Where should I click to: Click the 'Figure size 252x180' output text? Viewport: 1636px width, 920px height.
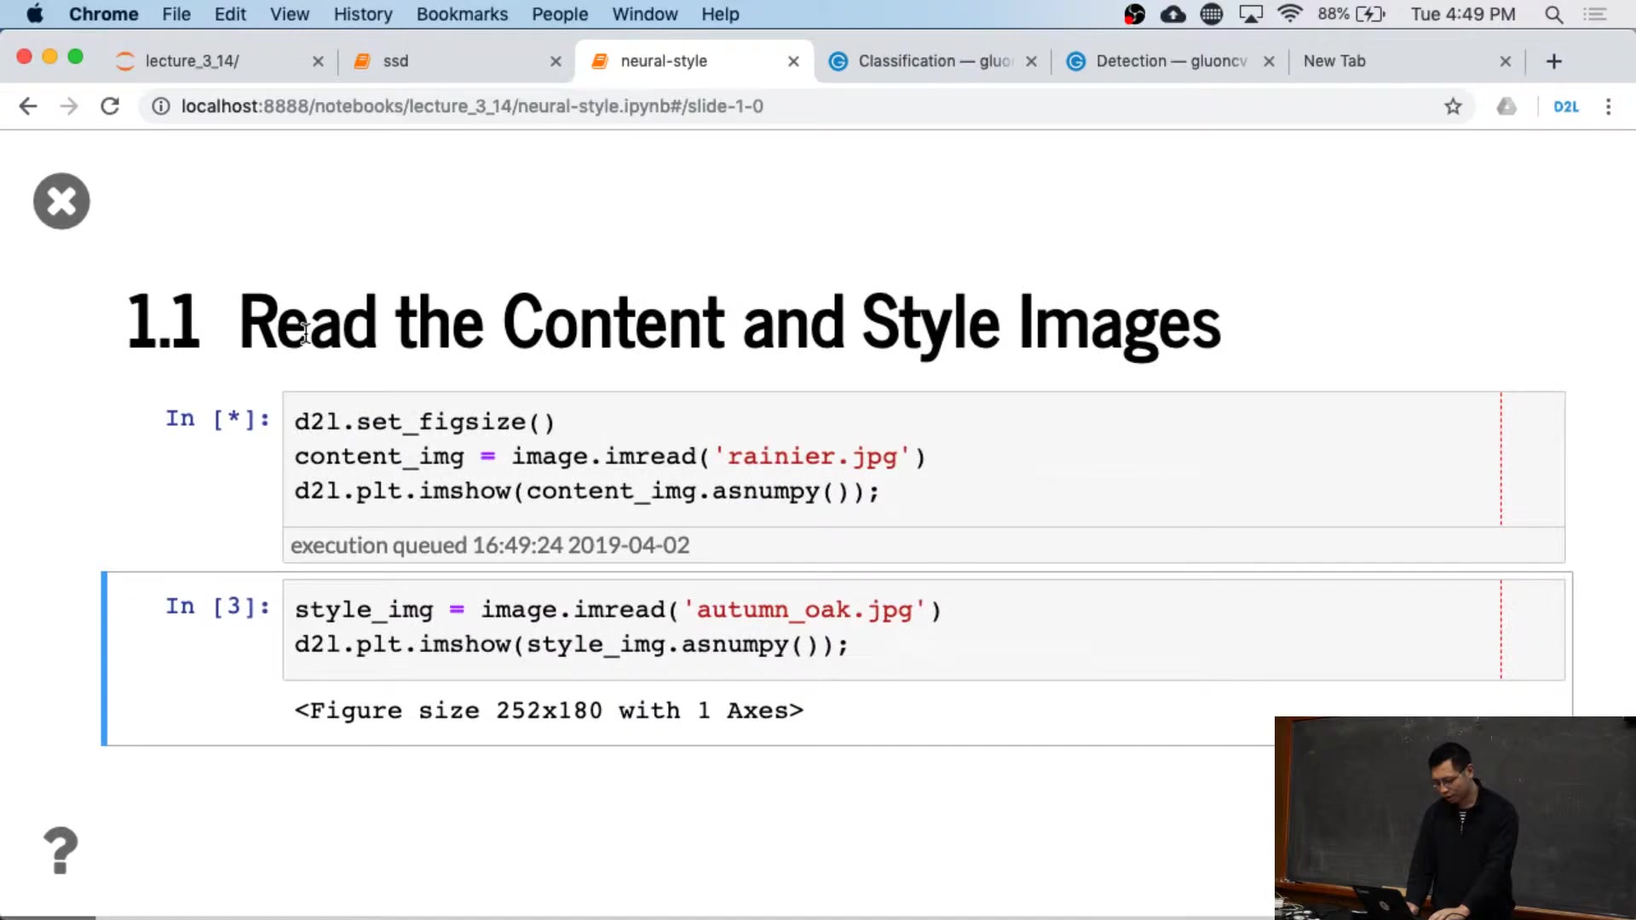(x=549, y=710)
